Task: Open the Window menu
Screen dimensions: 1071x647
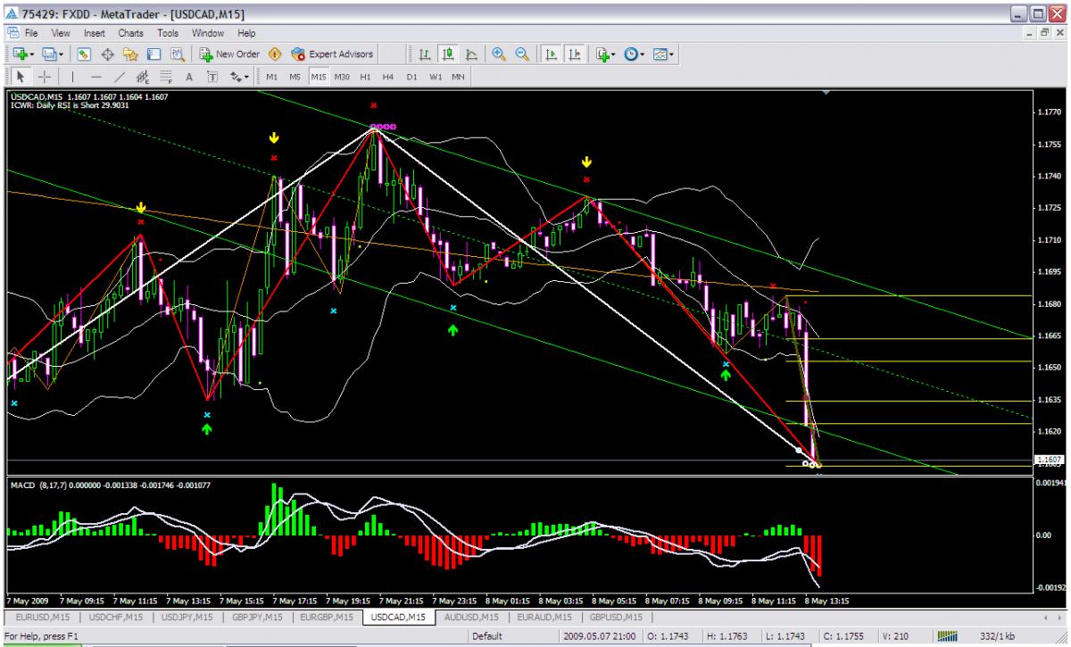Action: click(x=207, y=33)
